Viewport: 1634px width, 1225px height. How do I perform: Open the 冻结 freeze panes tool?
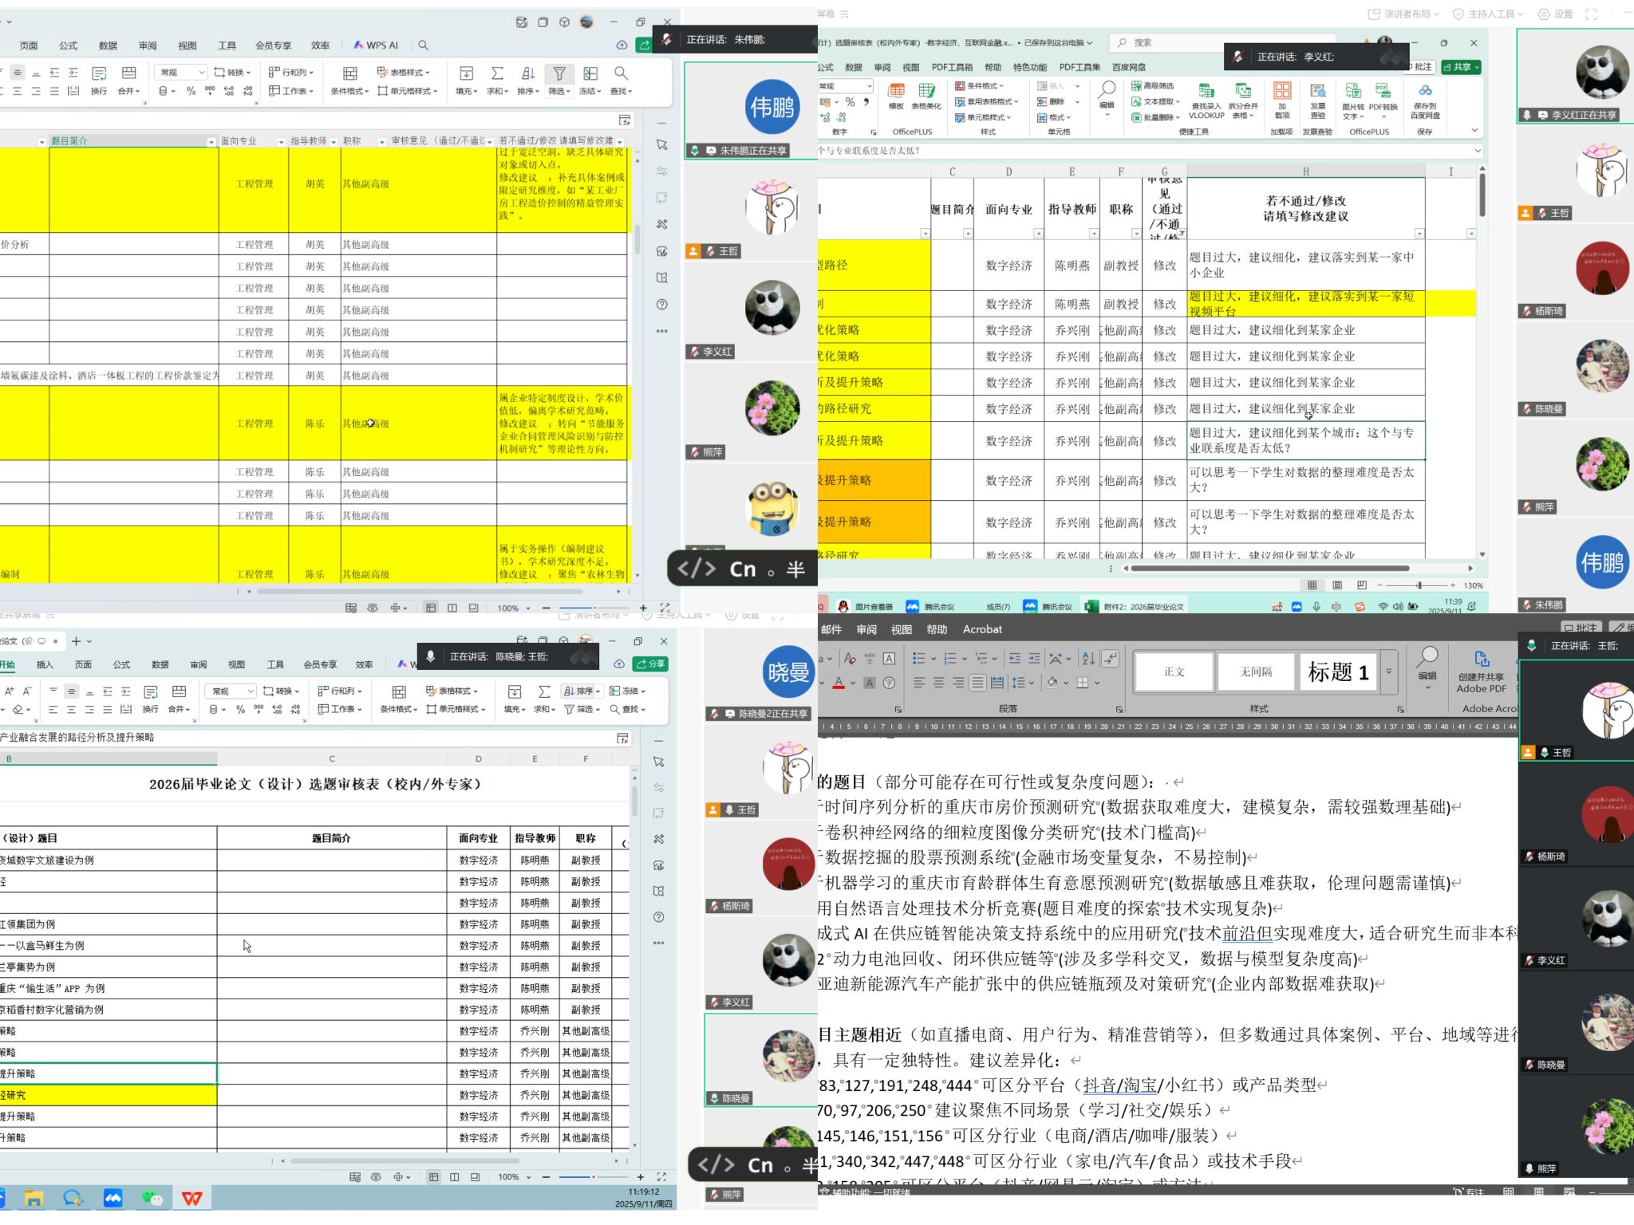click(x=590, y=74)
